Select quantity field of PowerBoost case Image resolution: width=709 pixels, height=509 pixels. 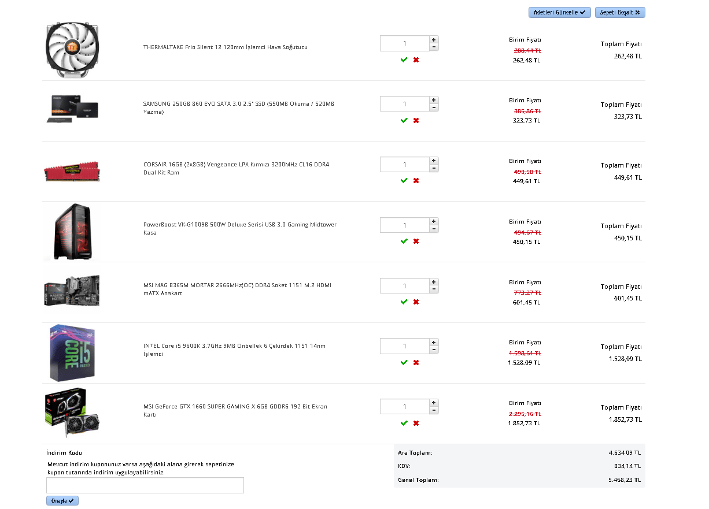point(405,225)
